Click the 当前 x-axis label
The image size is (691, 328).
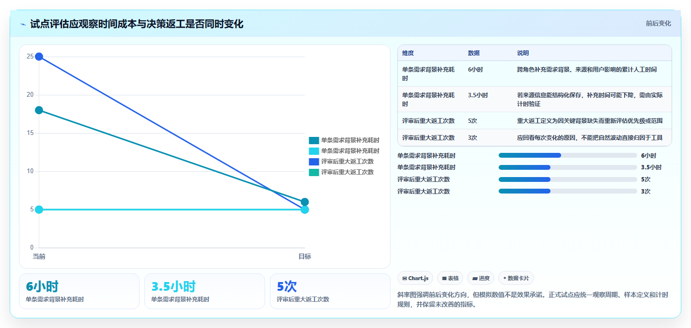click(39, 256)
